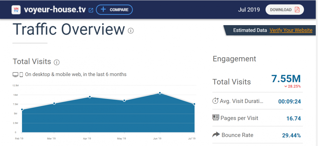The height and width of the screenshot is (146, 318).
Task: Click the 7.55M total visits value
Action: (x=286, y=79)
